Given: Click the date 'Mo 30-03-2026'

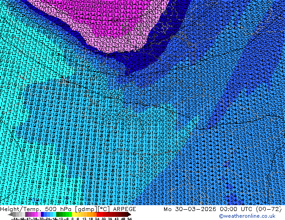Looking at the screenshot, I should pyautogui.click(x=190, y=209).
